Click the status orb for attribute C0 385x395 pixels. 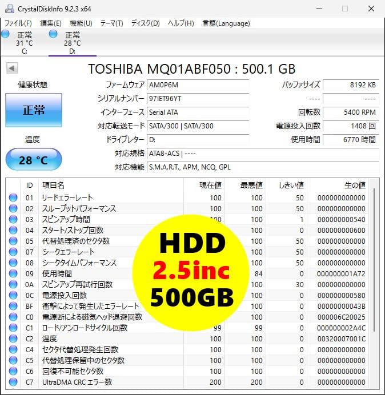13,317
